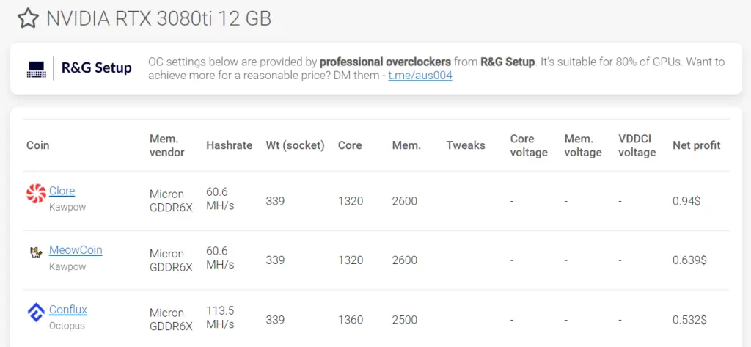This screenshot has height=347, width=751.
Task: Click the MeowCoin cat icon
Action: (x=36, y=252)
